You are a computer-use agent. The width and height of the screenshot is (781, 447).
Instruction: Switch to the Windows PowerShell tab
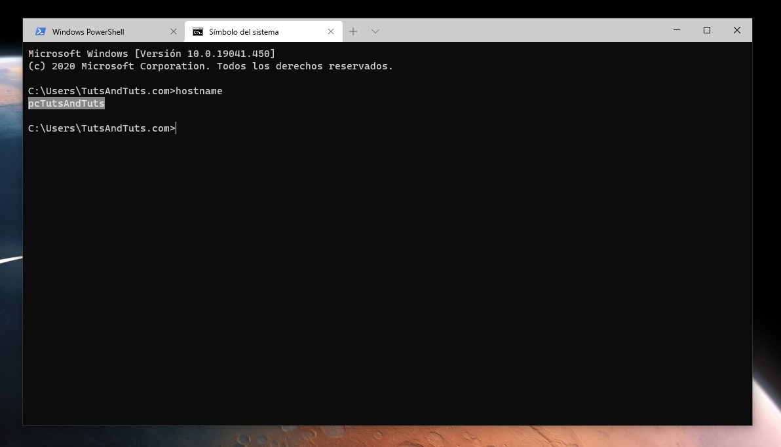click(88, 31)
